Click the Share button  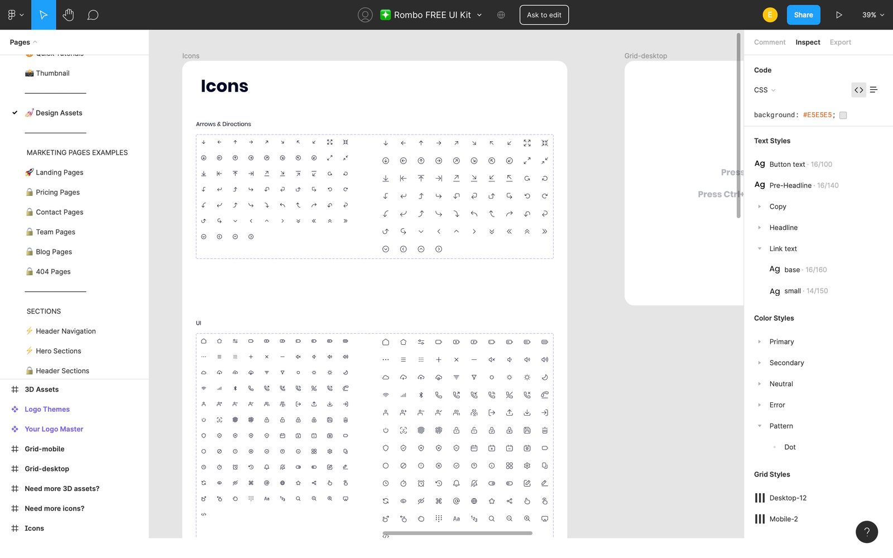point(803,15)
